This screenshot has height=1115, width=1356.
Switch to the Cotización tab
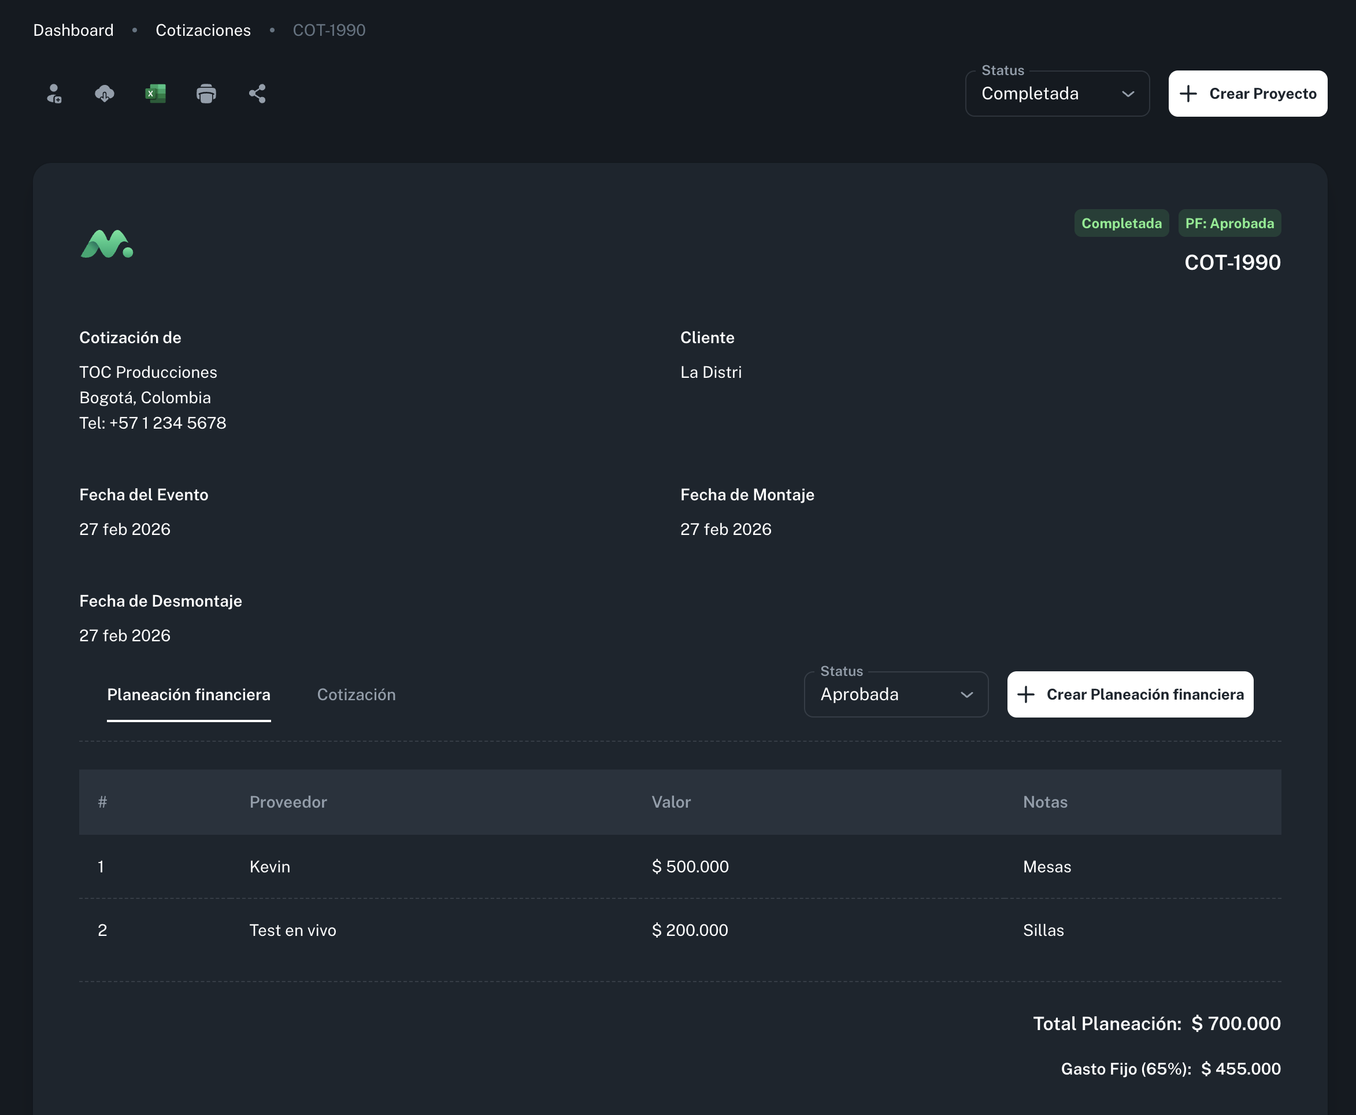(356, 694)
